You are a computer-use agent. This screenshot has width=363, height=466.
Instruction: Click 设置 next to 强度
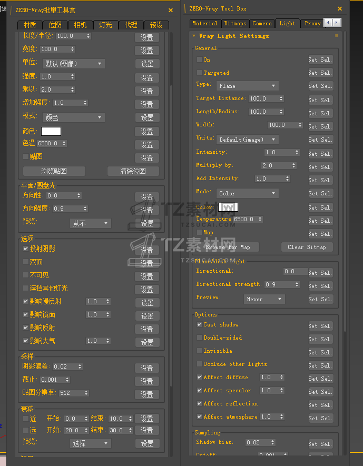pos(147,78)
